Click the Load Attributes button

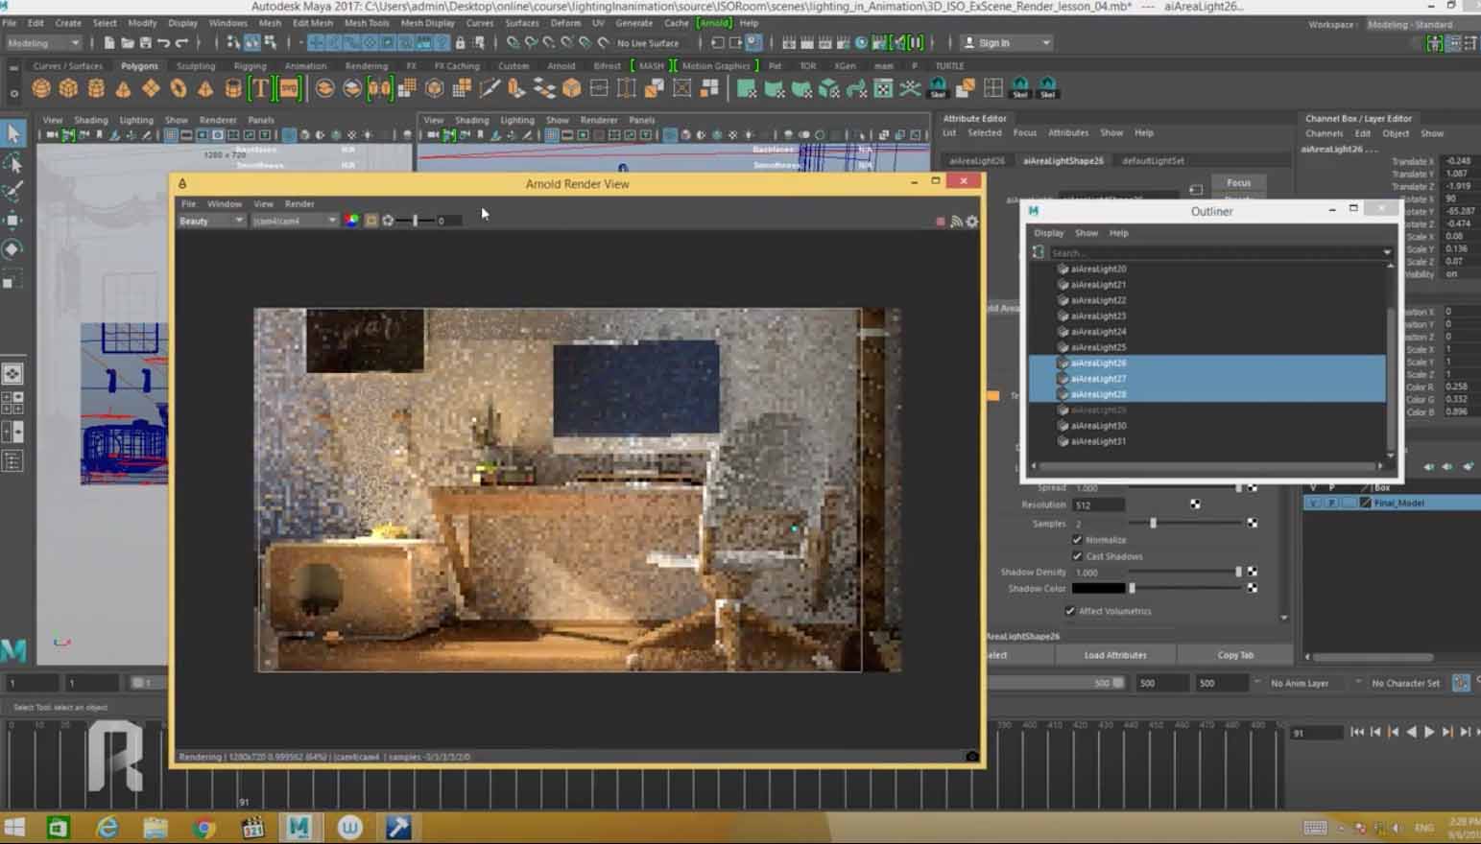1115,655
